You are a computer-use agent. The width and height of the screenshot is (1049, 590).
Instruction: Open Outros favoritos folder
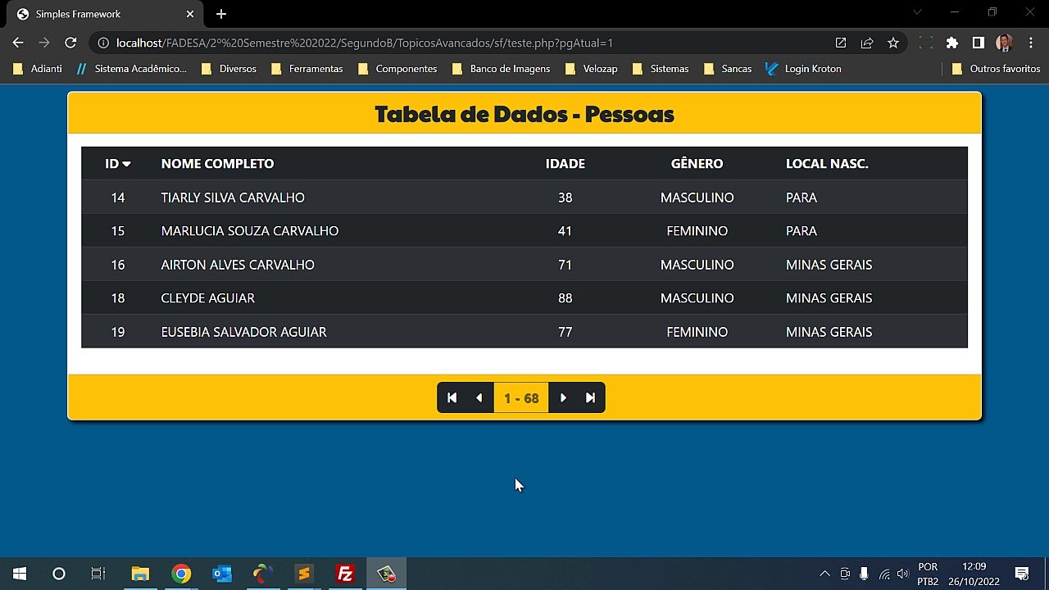point(996,69)
